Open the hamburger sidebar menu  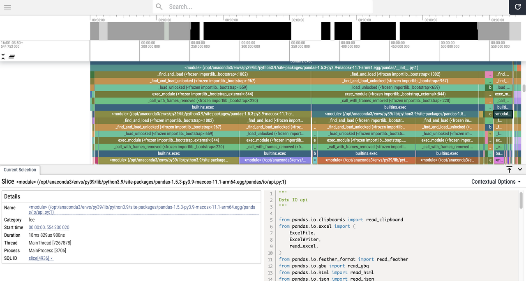tap(7, 7)
